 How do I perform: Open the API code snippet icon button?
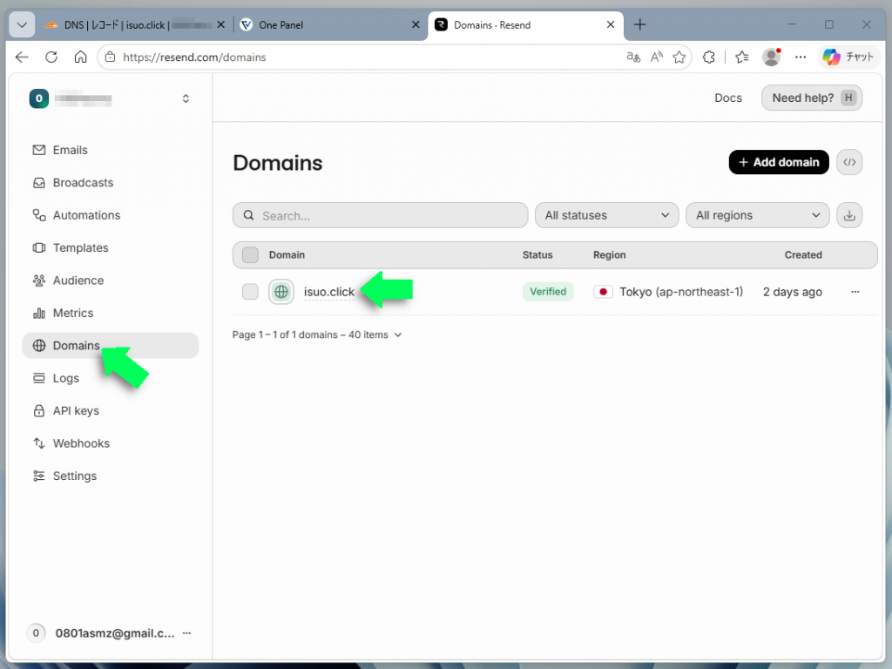849,162
